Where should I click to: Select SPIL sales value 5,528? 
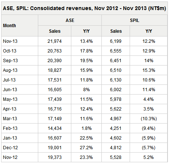click(116, 157)
